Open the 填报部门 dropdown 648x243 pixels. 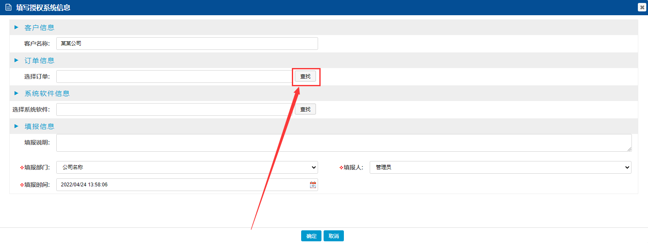[187, 167]
